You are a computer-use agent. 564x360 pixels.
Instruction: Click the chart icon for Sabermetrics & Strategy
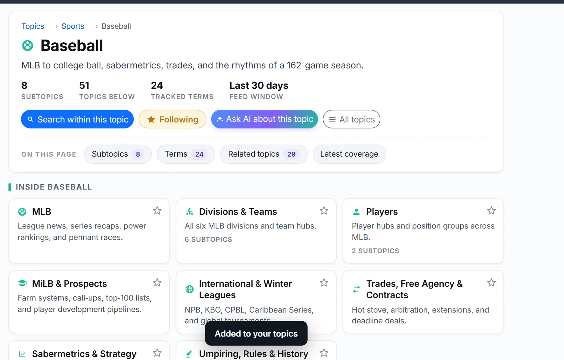[22, 354]
